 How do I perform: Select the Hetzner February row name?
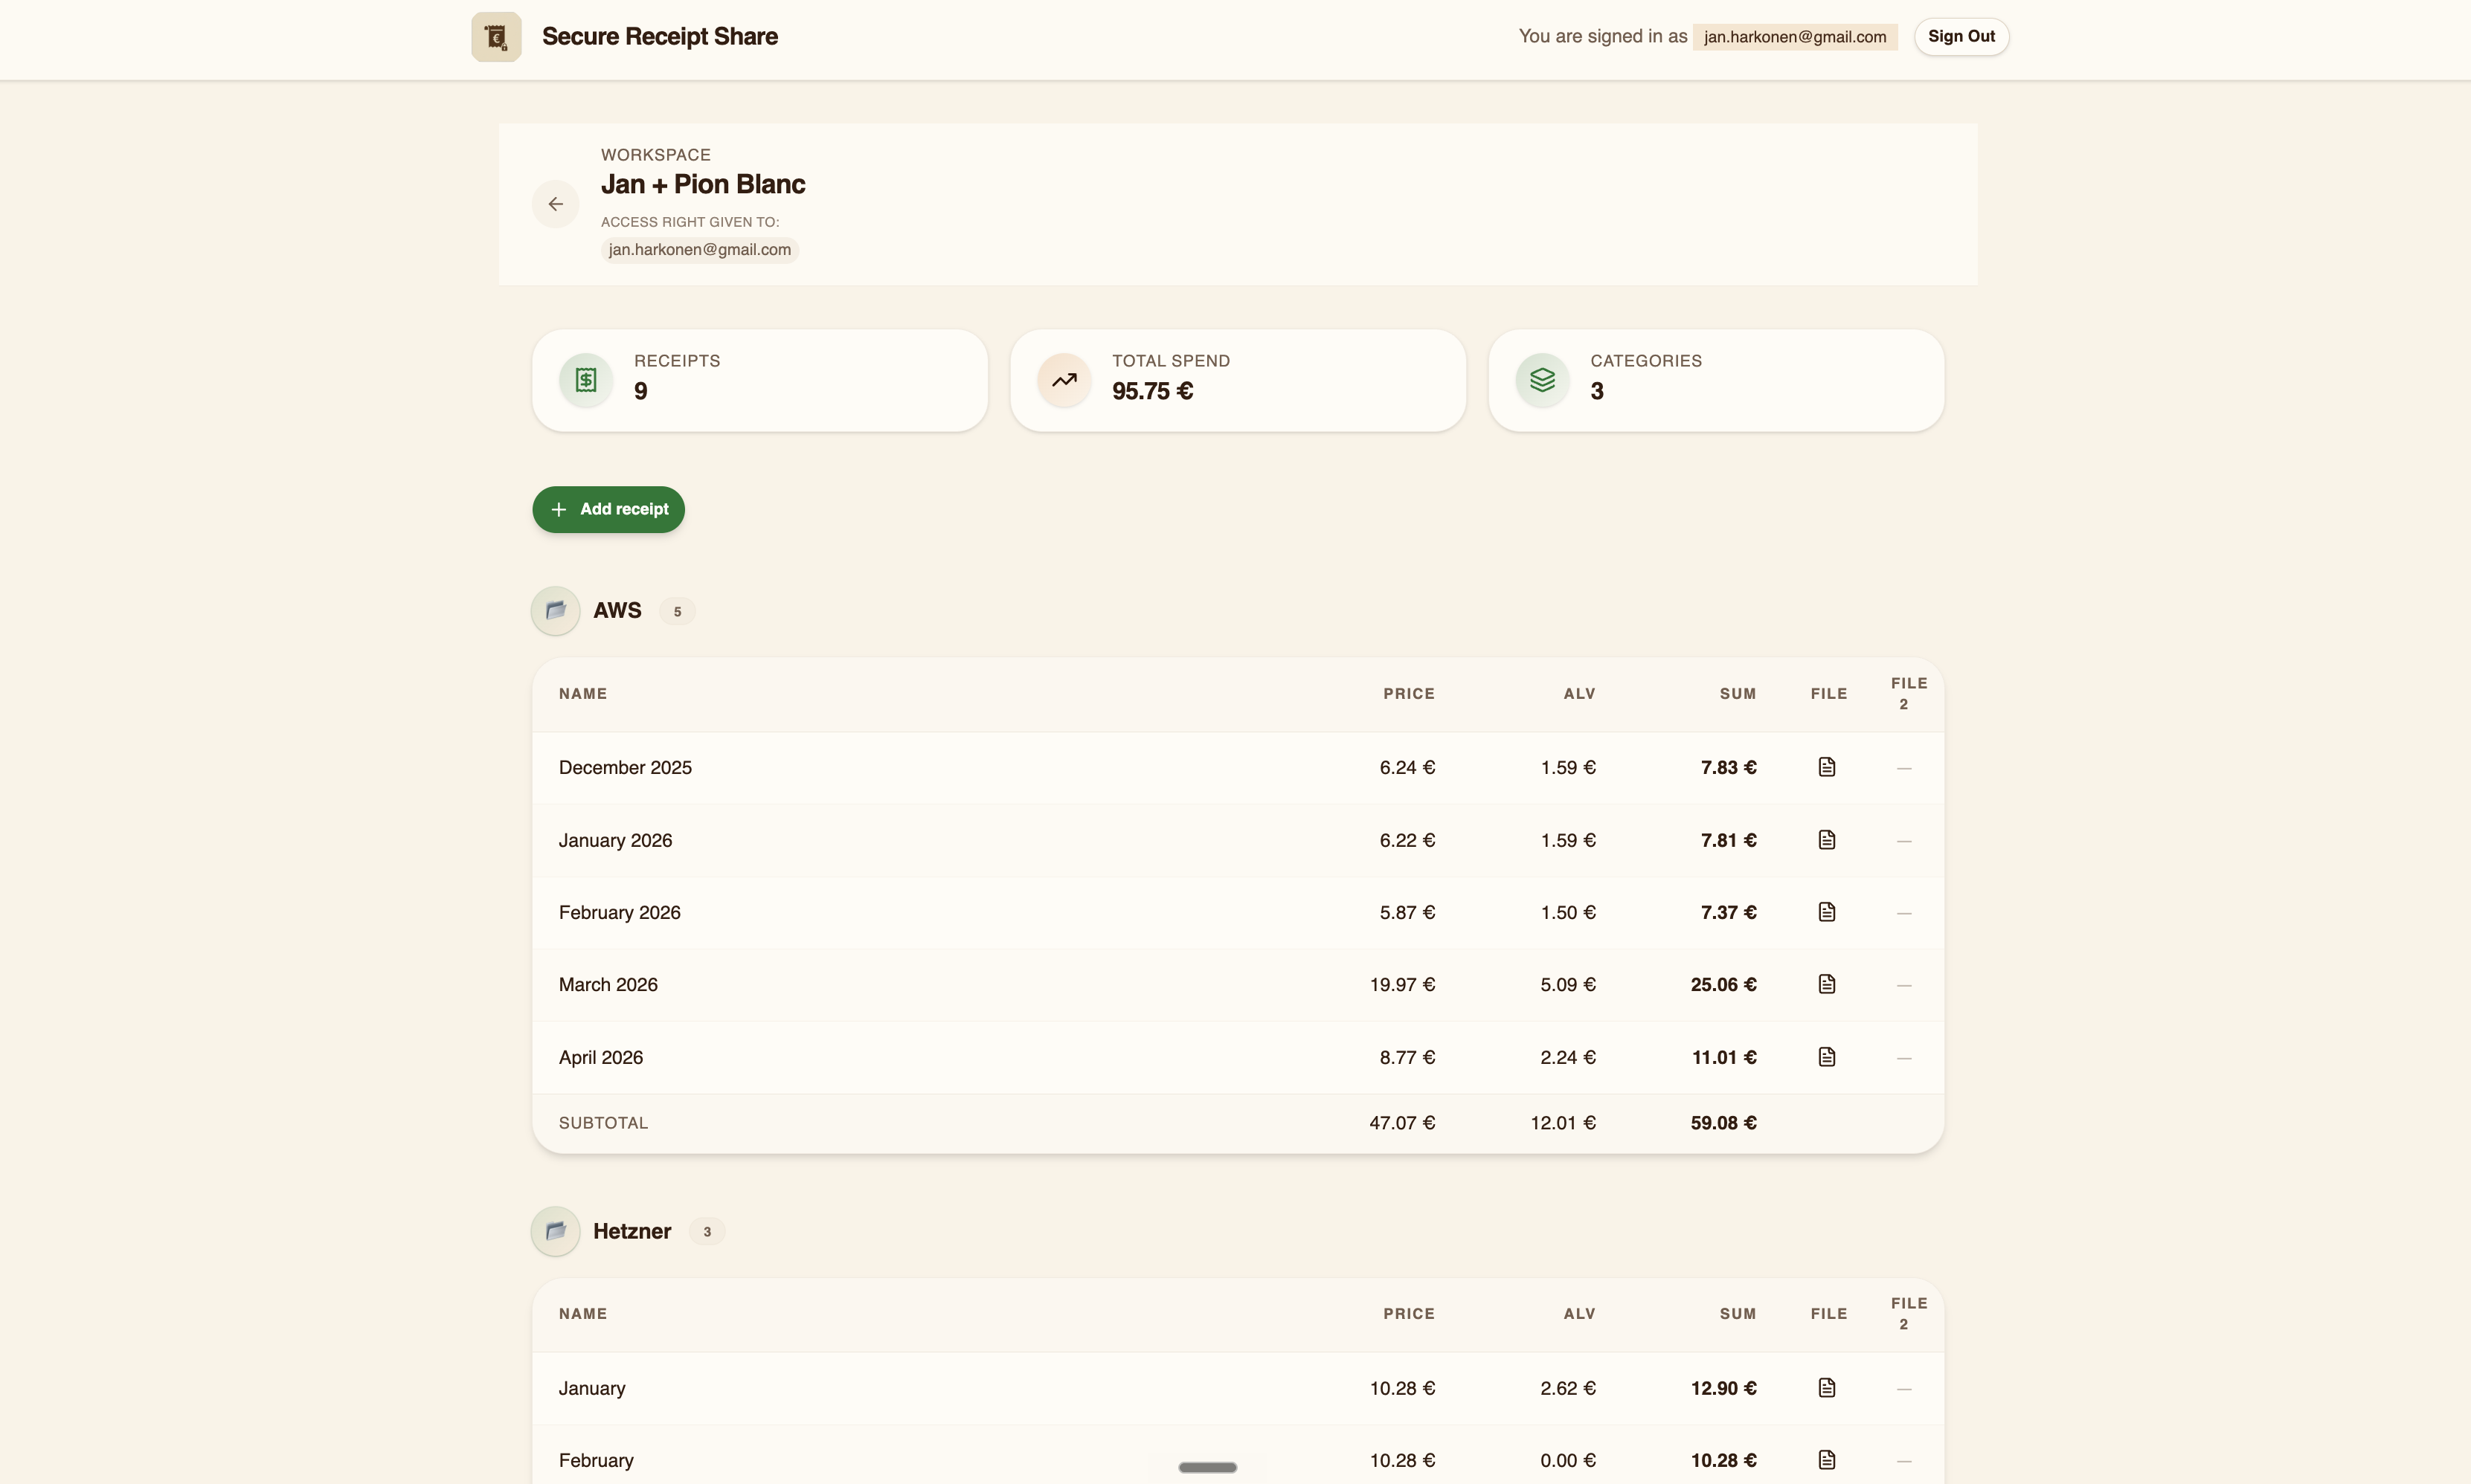click(x=597, y=1460)
